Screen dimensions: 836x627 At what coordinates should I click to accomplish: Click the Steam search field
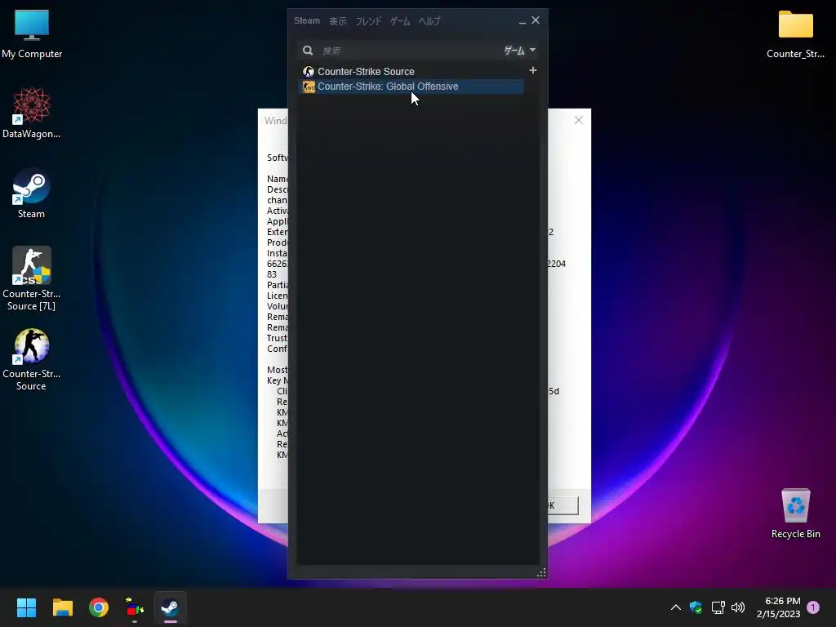coord(408,51)
